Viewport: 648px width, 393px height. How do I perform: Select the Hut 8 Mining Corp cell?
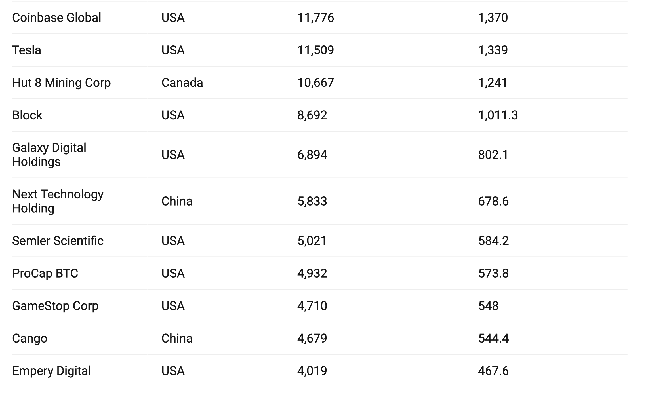pos(61,83)
